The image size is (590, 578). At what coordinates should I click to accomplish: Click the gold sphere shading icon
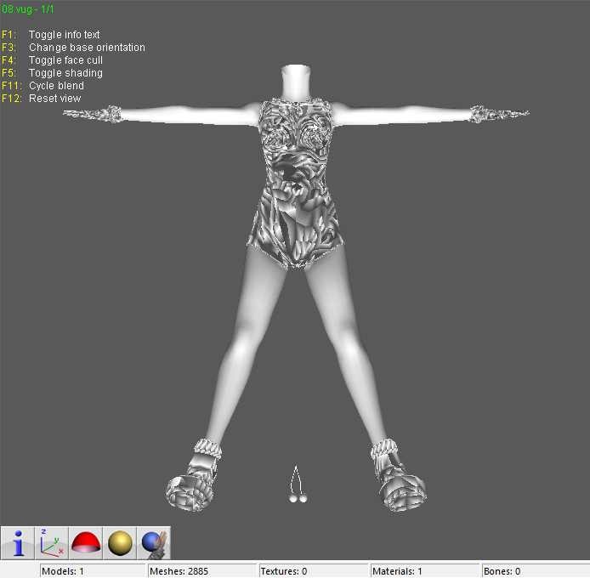[120, 543]
